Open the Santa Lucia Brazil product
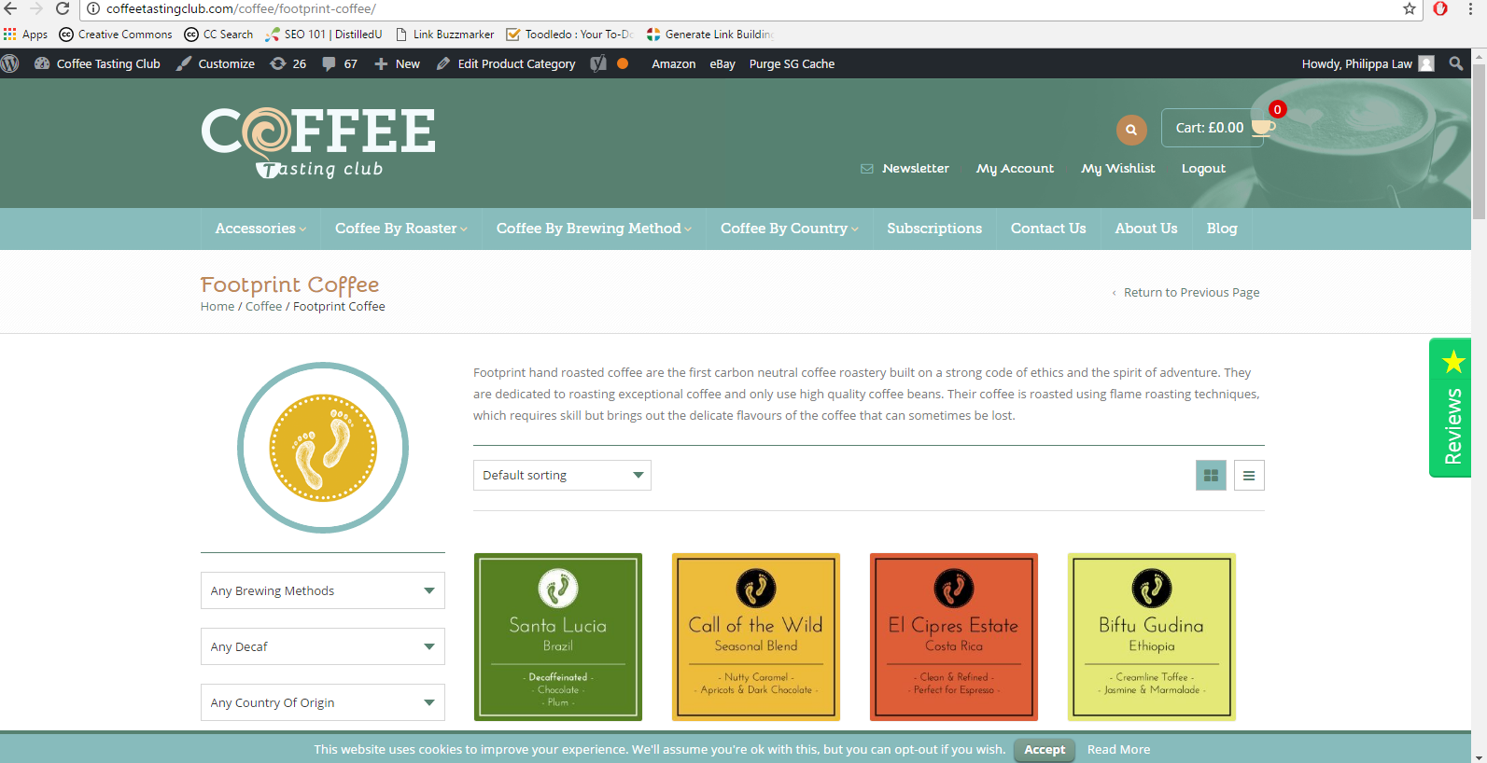Viewport: 1487px width, 763px height. point(558,637)
